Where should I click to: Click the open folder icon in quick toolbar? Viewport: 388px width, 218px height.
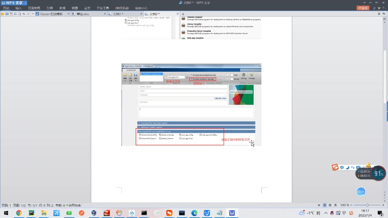[3, 14]
